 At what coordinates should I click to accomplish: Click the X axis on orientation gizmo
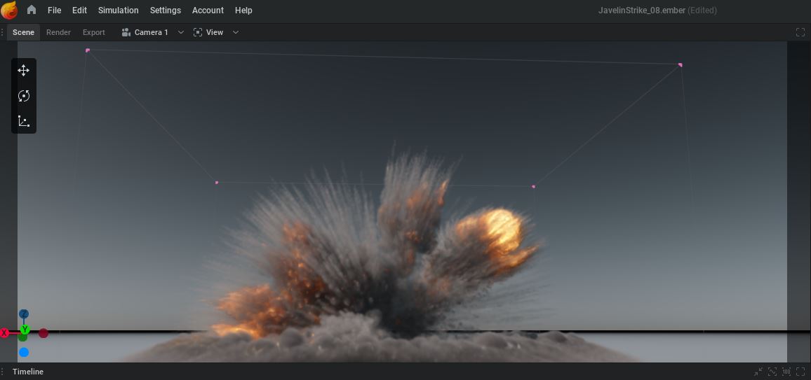click(5, 333)
